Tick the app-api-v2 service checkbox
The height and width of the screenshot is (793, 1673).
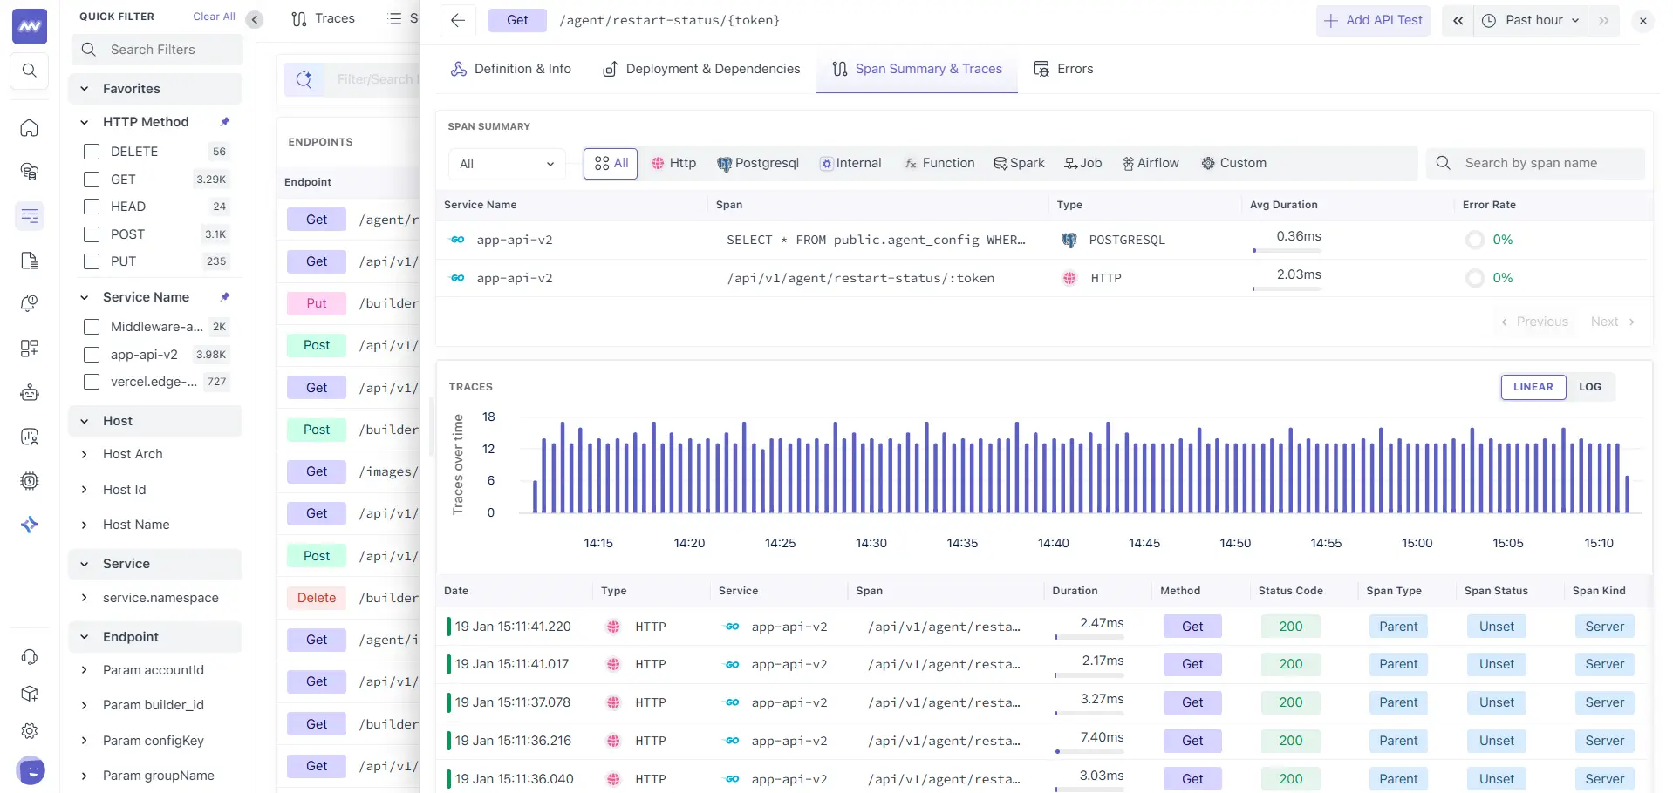(92, 355)
